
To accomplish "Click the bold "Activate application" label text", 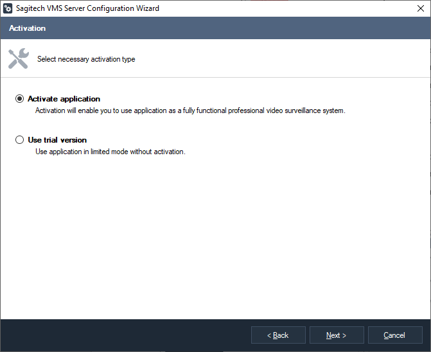I will point(64,99).
